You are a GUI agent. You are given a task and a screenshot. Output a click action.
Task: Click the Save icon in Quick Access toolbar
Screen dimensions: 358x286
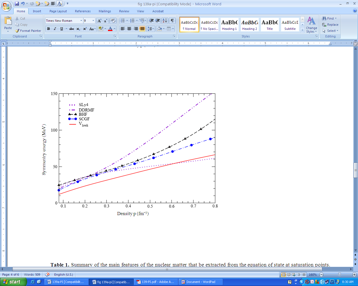pyautogui.click(x=17, y=4)
